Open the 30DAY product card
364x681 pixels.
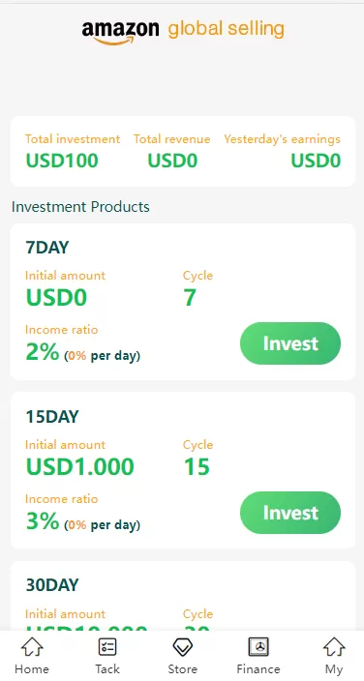[183, 596]
